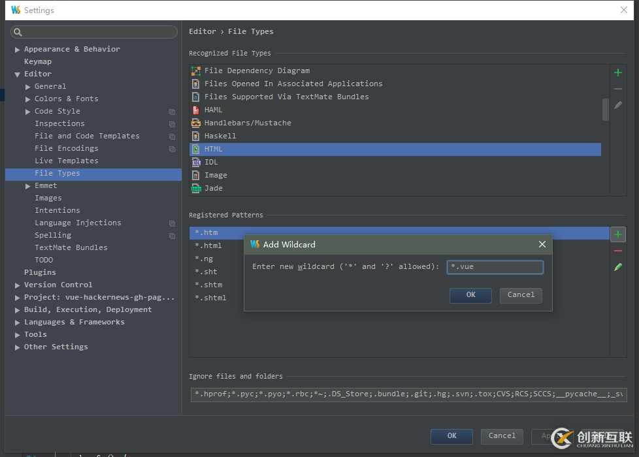Select the *.ng pattern
Image resolution: width=639 pixels, height=457 pixels.
pos(204,259)
